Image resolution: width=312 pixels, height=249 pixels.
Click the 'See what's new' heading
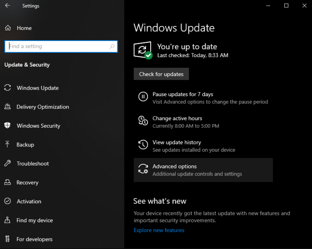click(160, 201)
